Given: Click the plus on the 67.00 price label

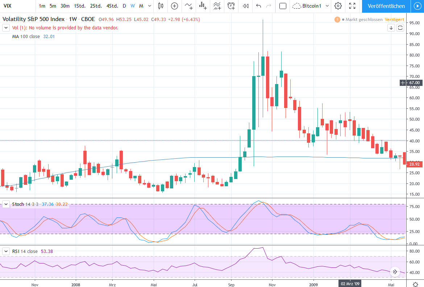Looking at the screenshot, I should 403,83.
